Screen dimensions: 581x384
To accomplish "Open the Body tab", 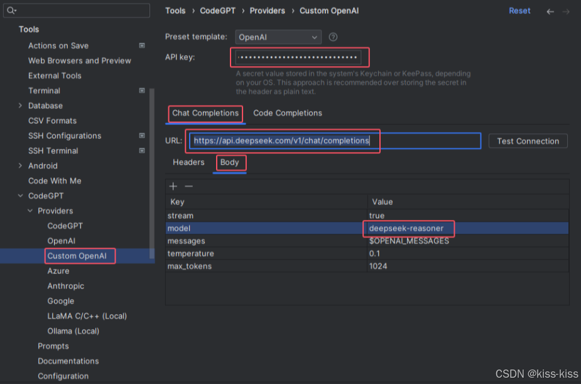I will click(x=230, y=162).
